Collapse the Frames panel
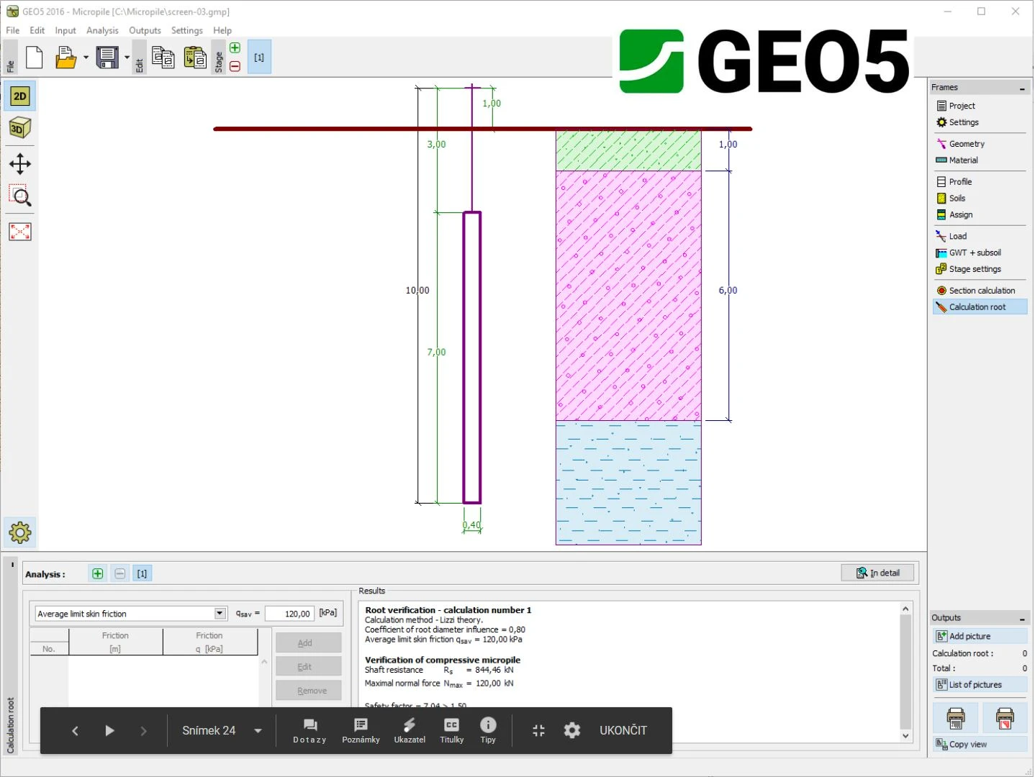 (x=1022, y=88)
